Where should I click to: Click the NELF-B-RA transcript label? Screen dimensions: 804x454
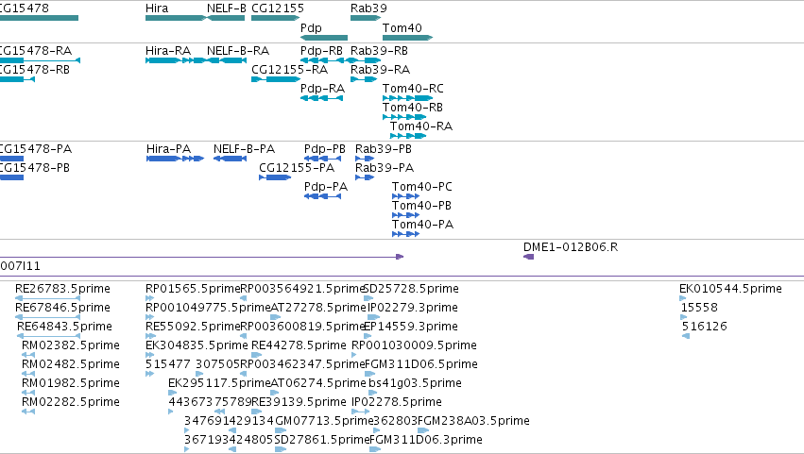coord(238,51)
